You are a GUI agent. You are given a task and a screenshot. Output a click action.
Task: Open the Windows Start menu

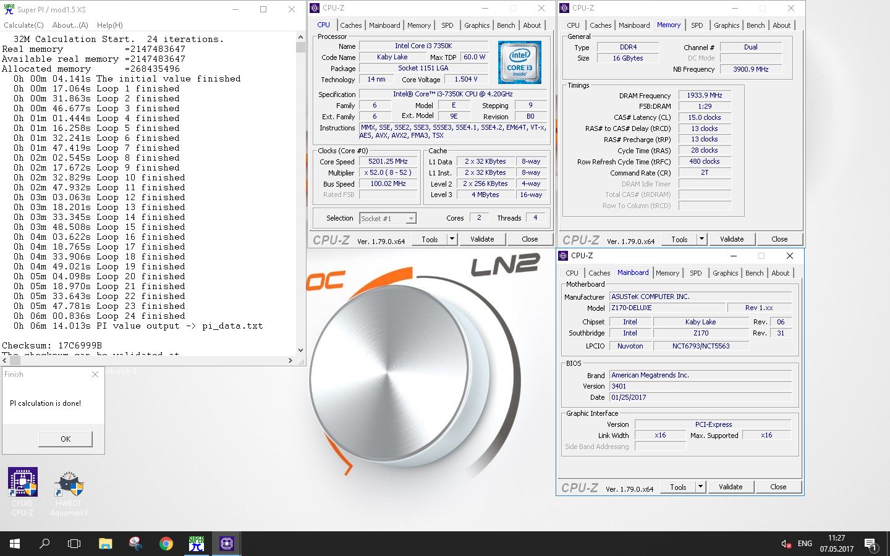[x=15, y=544]
